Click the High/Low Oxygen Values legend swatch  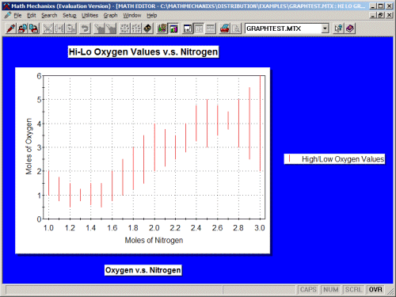[x=290, y=158]
